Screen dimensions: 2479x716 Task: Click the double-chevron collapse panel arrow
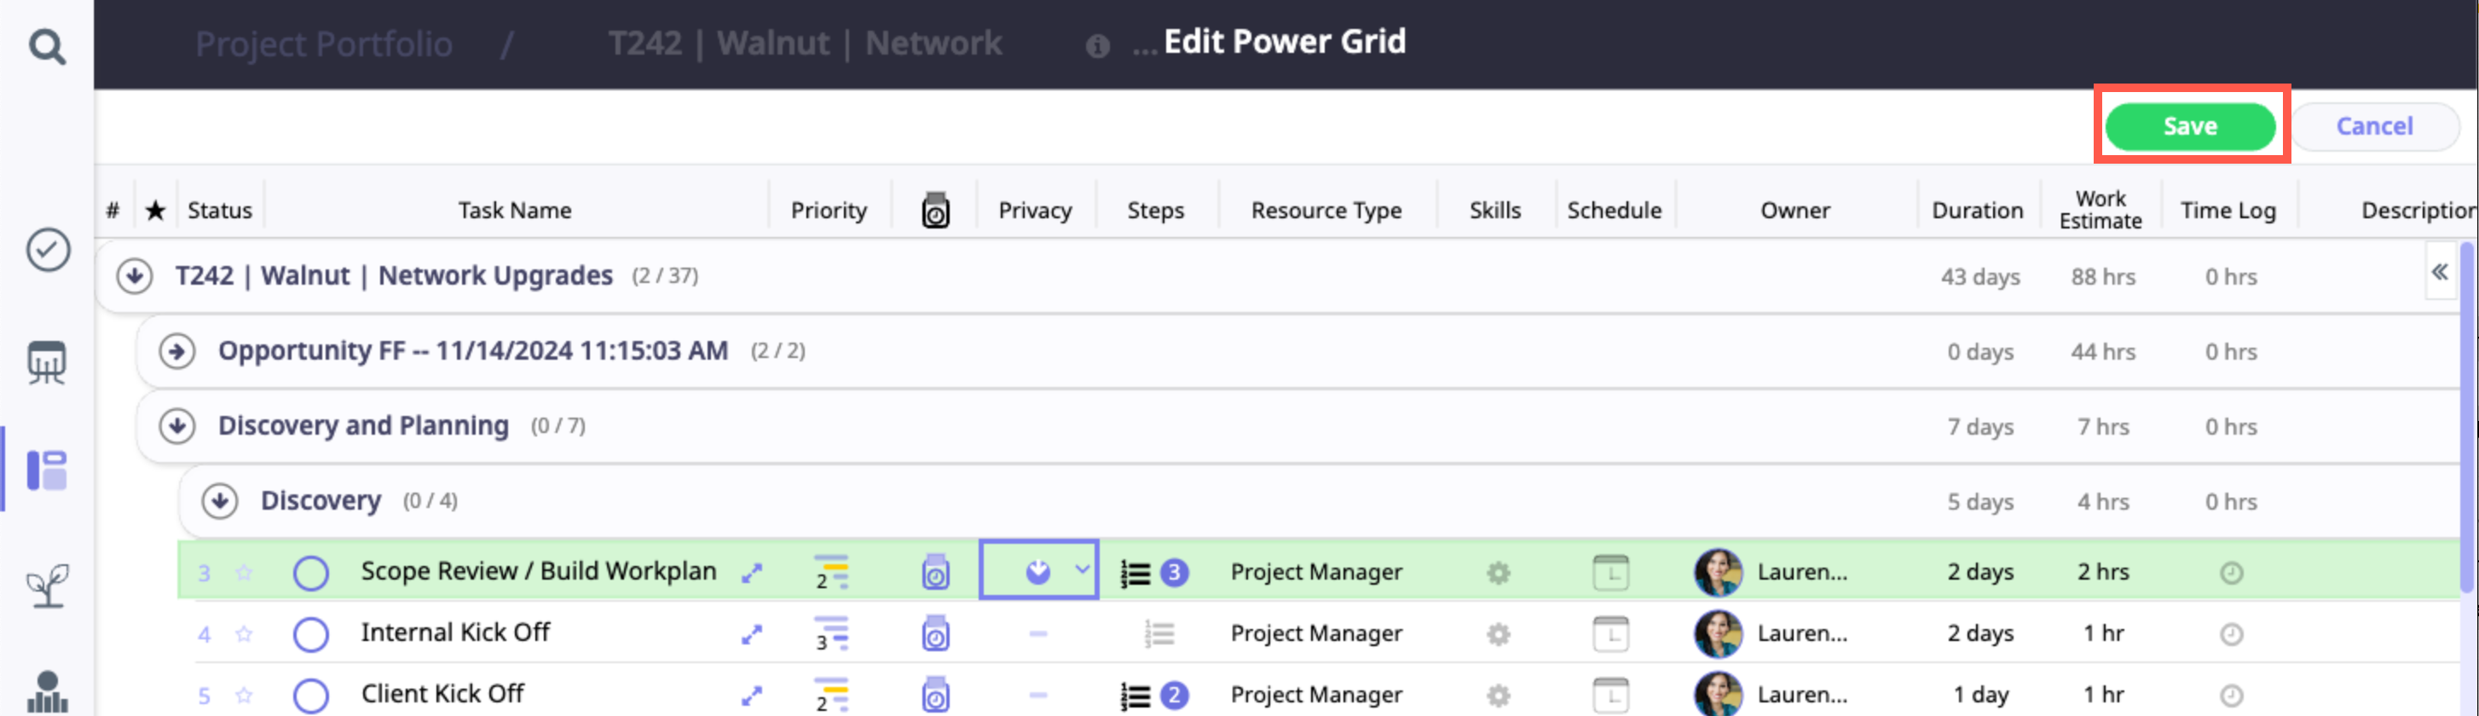2440,273
